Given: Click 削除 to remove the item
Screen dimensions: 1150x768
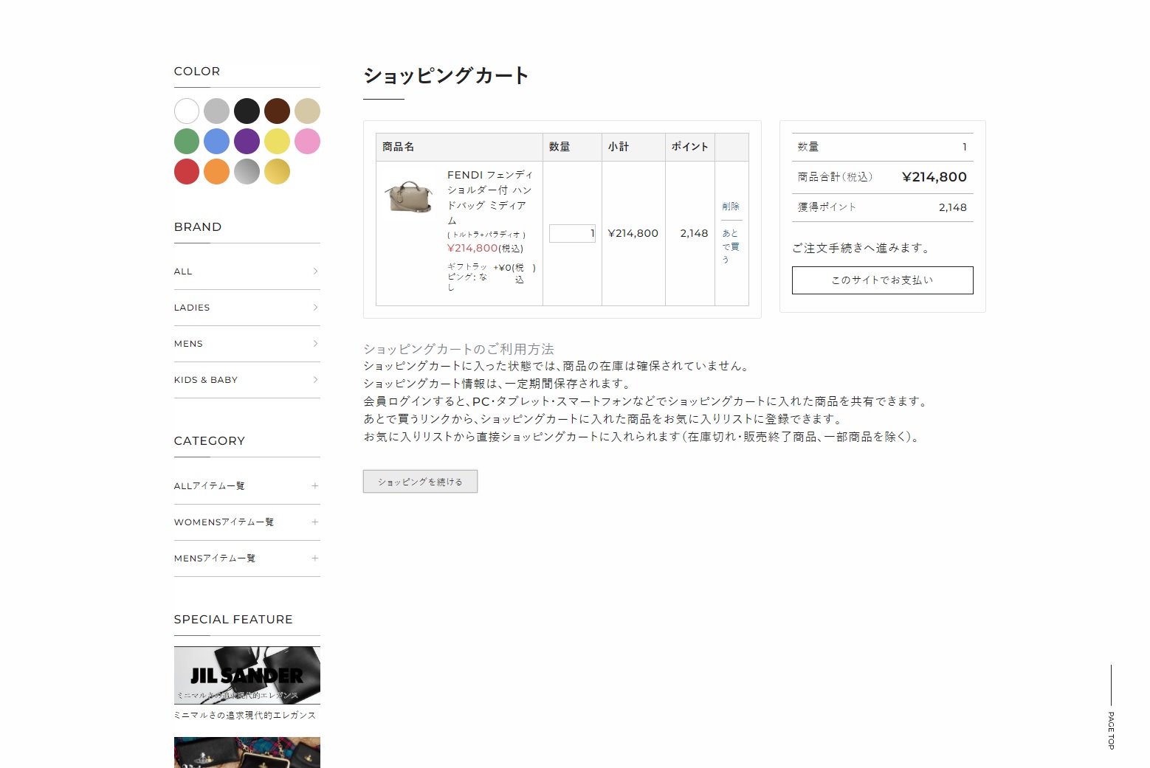Looking at the screenshot, I should [731, 207].
